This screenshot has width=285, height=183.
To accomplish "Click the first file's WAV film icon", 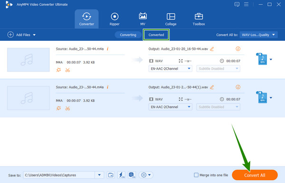I will coord(151,61).
